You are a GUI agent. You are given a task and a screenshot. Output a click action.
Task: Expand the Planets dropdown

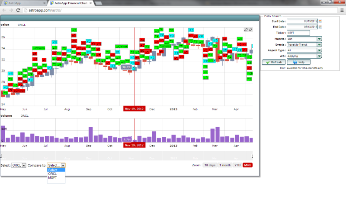pos(319,38)
